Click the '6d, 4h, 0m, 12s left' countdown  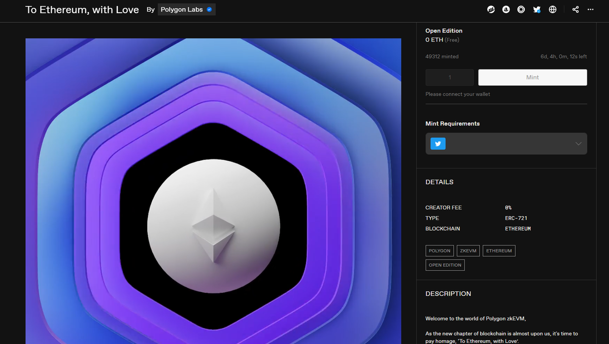[x=564, y=56]
